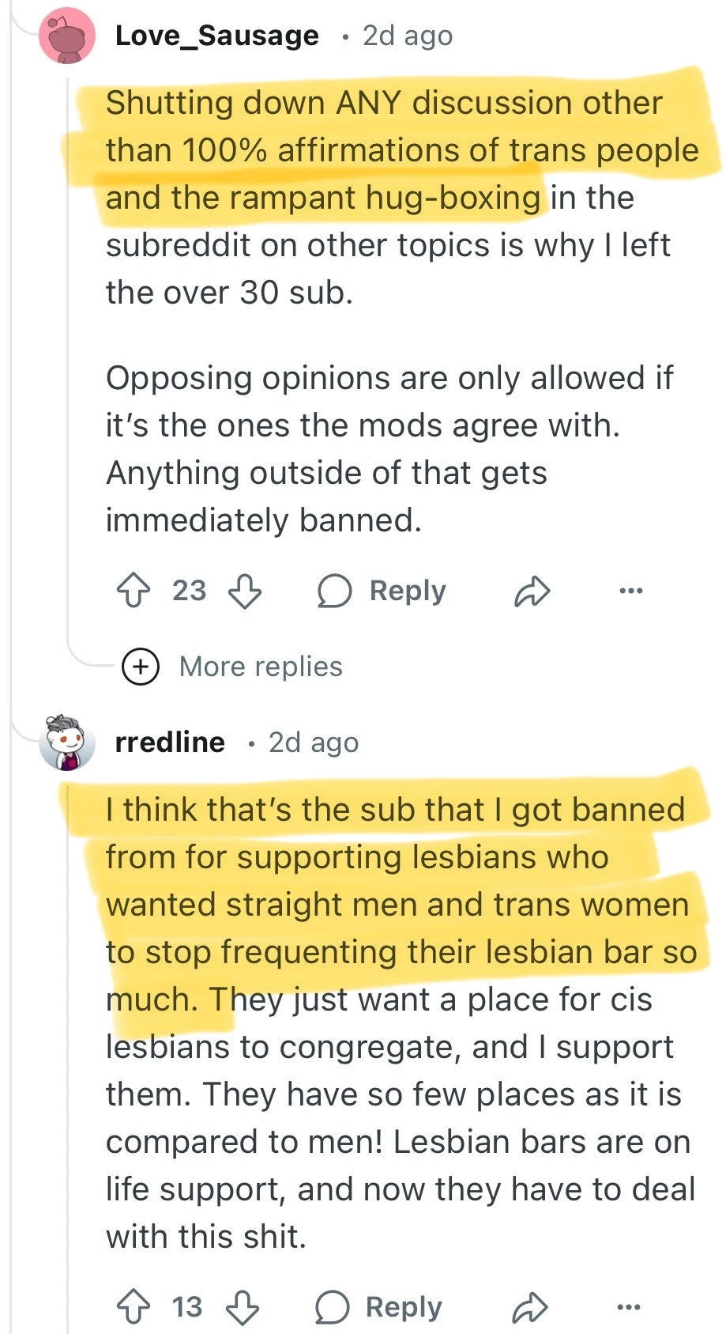Share rredline's comment

(530, 1307)
